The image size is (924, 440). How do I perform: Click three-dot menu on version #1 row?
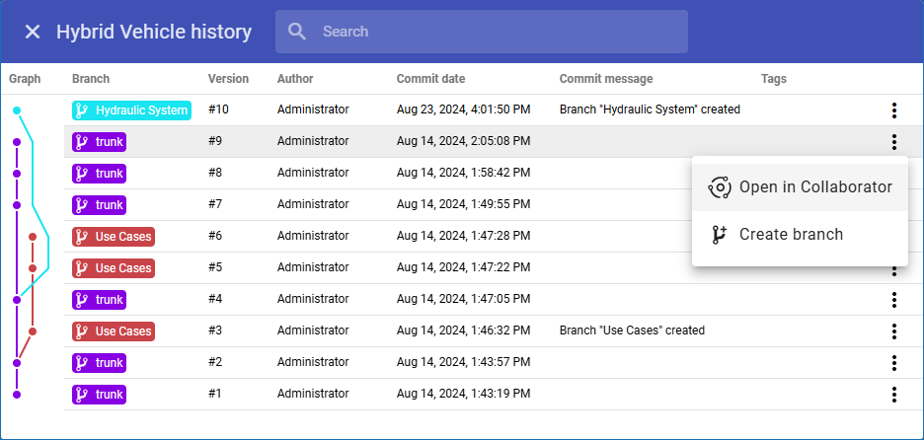(x=893, y=395)
